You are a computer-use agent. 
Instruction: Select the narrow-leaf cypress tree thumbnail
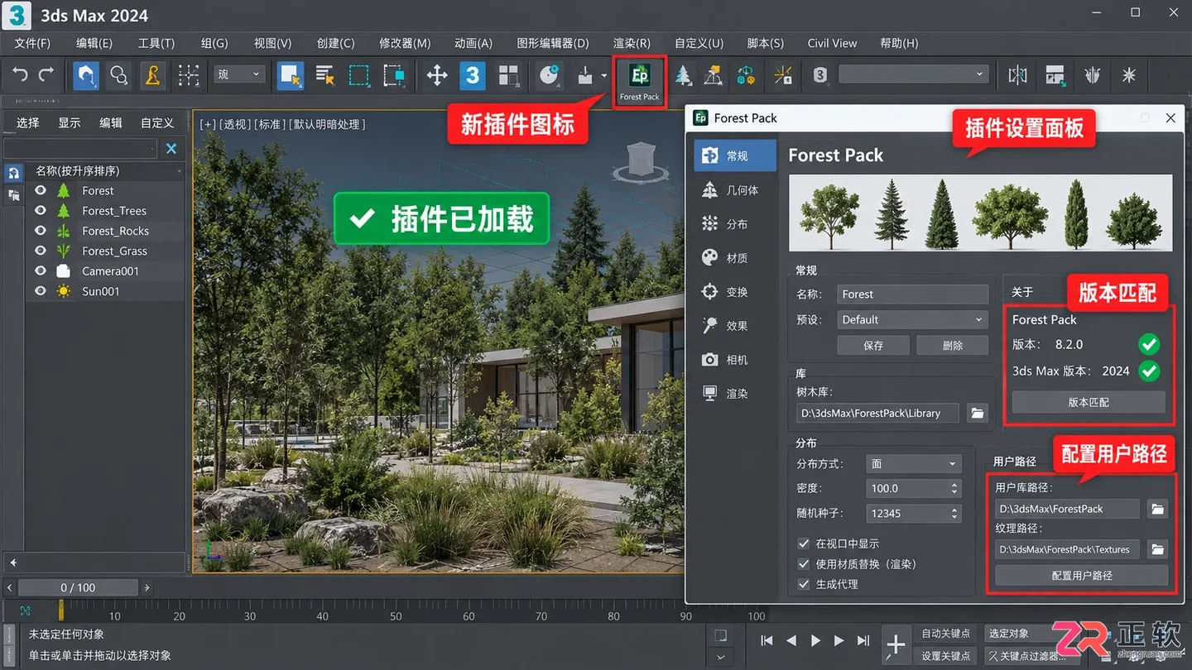click(1076, 213)
